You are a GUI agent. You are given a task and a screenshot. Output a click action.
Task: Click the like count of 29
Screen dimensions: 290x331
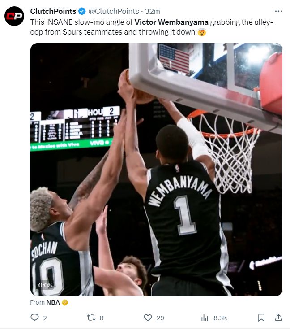pyautogui.click(x=160, y=318)
